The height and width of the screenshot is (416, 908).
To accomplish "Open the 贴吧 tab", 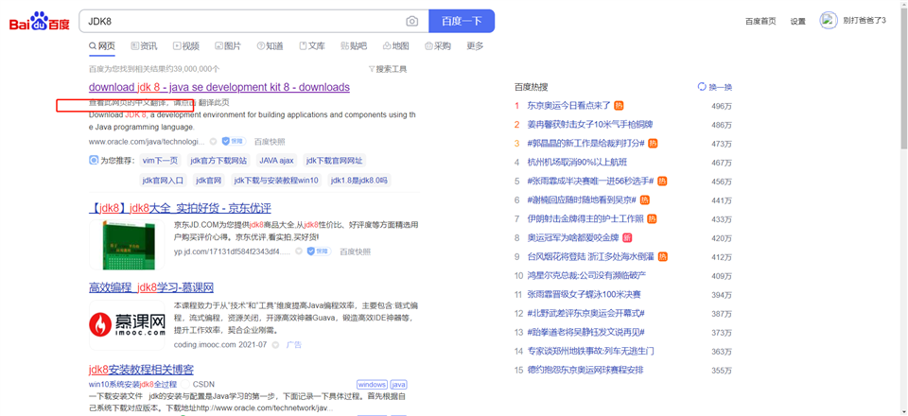I will 354,46.
